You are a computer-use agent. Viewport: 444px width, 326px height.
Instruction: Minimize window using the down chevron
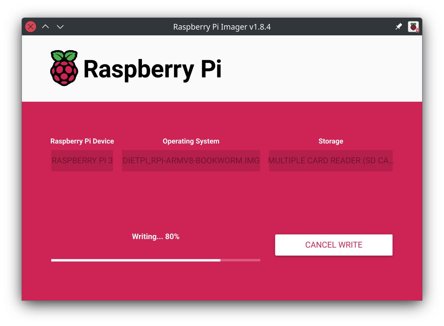[x=60, y=27]
